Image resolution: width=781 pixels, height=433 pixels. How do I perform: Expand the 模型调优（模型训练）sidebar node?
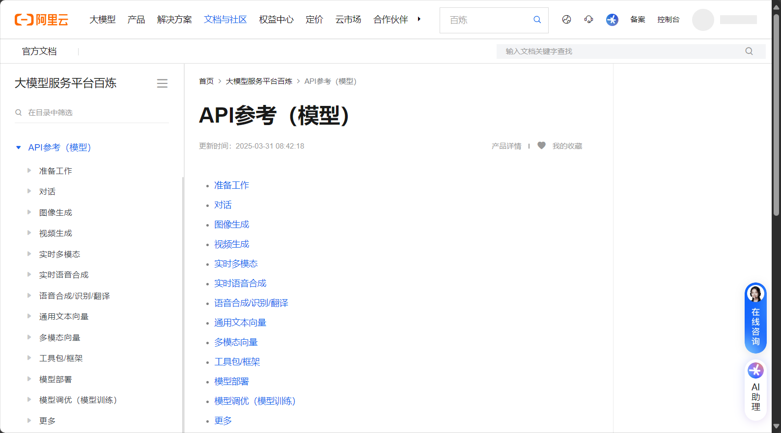click(x=29, y=400)
